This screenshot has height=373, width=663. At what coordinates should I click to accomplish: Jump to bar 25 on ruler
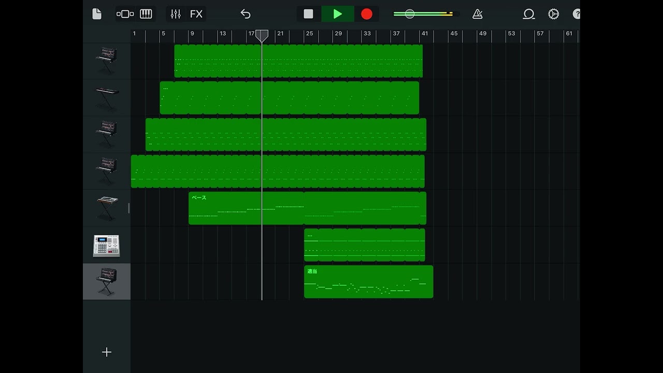[x=309, y=34]
